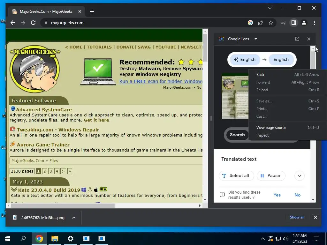Go to page 4 of files
The width and height of the screenshot is (327, 245).
click(57, 171)
